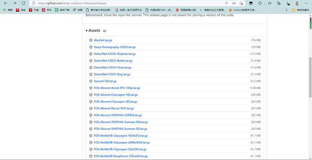Image resolution: width=312 pixels, height=160 pixels.
Task: Download DetectNet-COCO-Dog.tar.gz
Action: tap(112, 74)
